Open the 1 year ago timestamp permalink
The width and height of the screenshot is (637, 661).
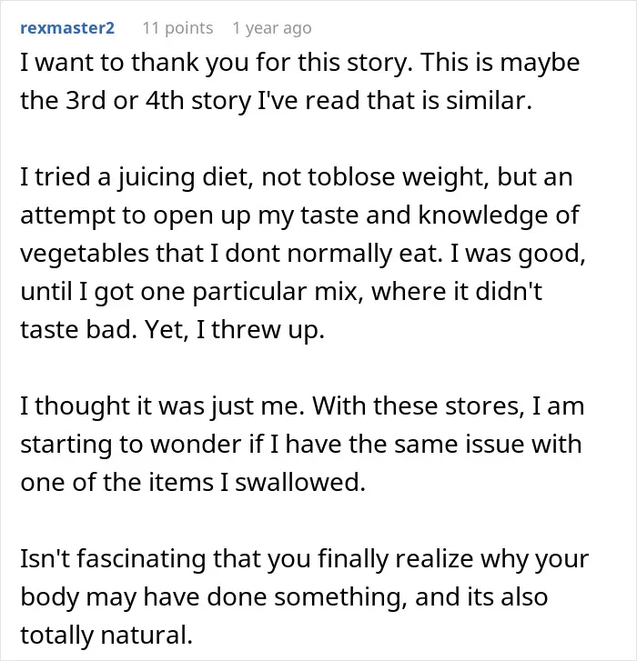272,28
